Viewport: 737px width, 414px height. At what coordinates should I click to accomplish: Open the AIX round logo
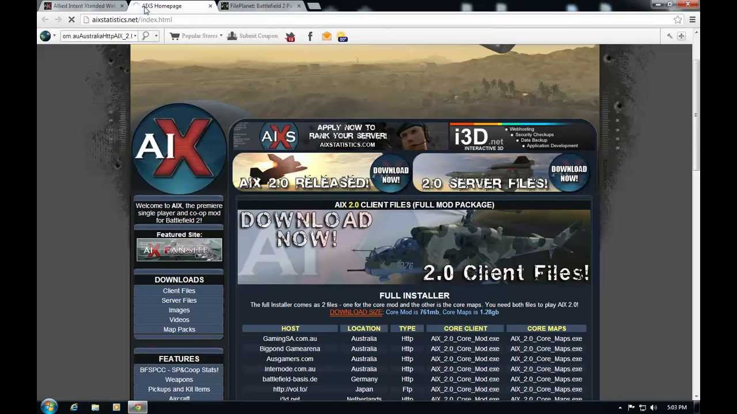[178, 148]
